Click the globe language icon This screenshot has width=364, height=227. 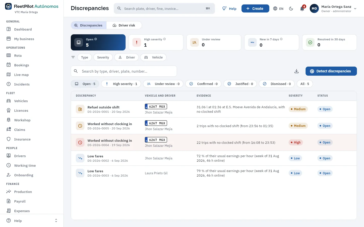click(x=275, y=9)
